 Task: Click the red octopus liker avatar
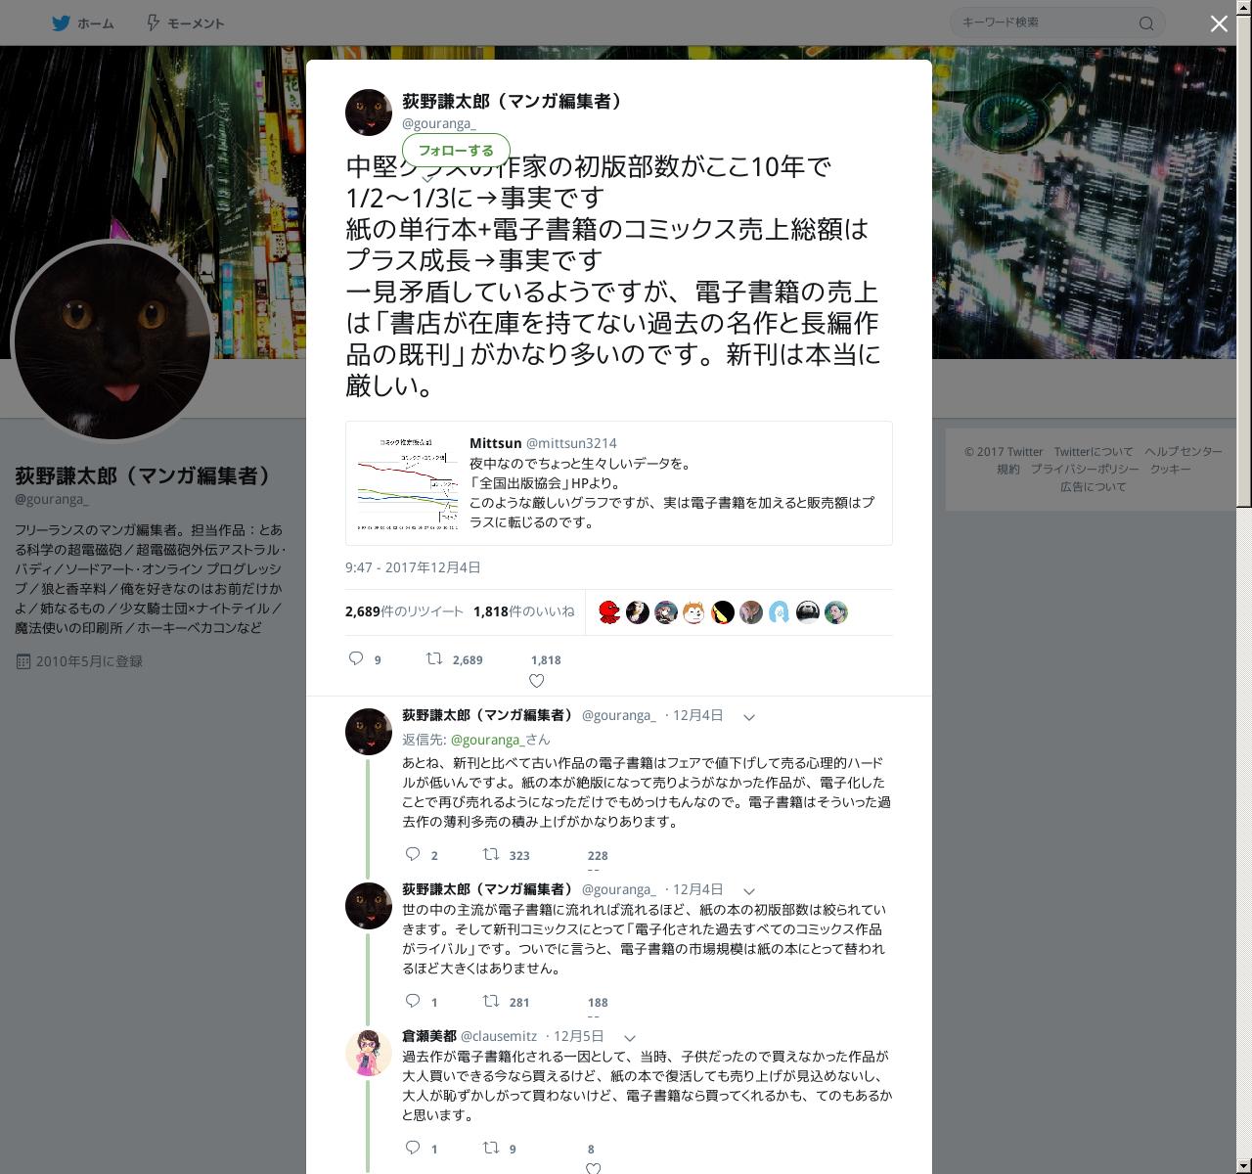(609, 612)
